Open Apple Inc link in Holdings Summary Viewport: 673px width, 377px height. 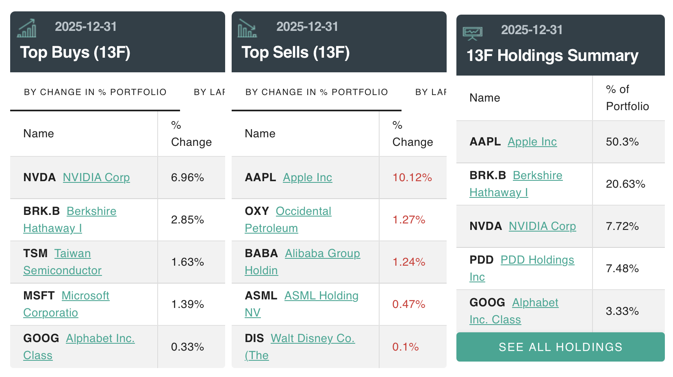(532, 142)
